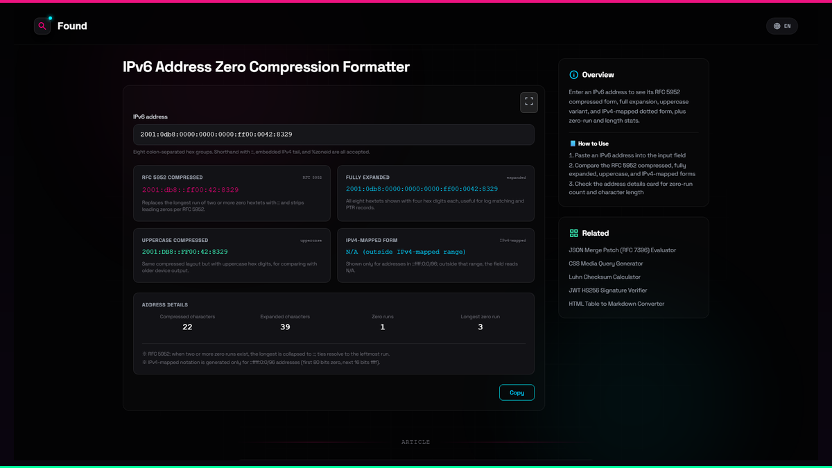
Task: Click the 'uppercase' tag in Uppercase card
Action: click(x=311, y=240)
